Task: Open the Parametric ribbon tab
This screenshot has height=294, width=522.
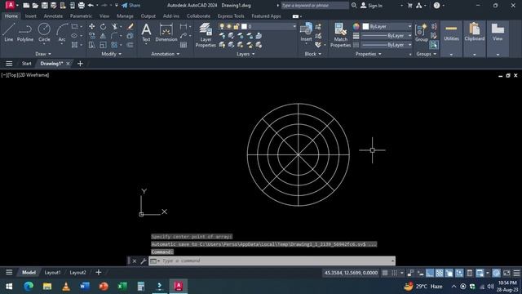Action: tap(81, 16)
